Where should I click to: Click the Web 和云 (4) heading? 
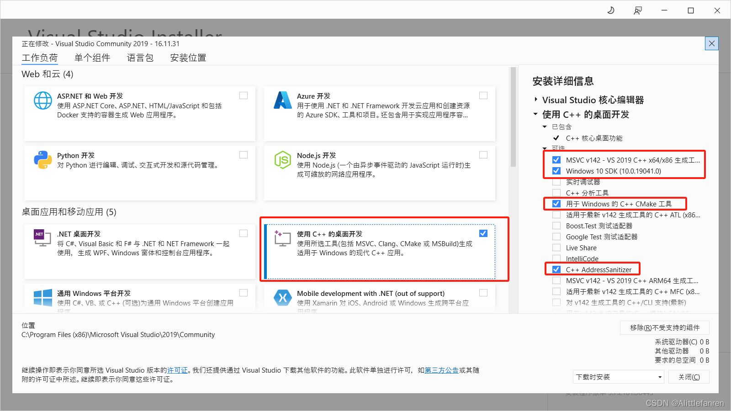pos(48,74)
